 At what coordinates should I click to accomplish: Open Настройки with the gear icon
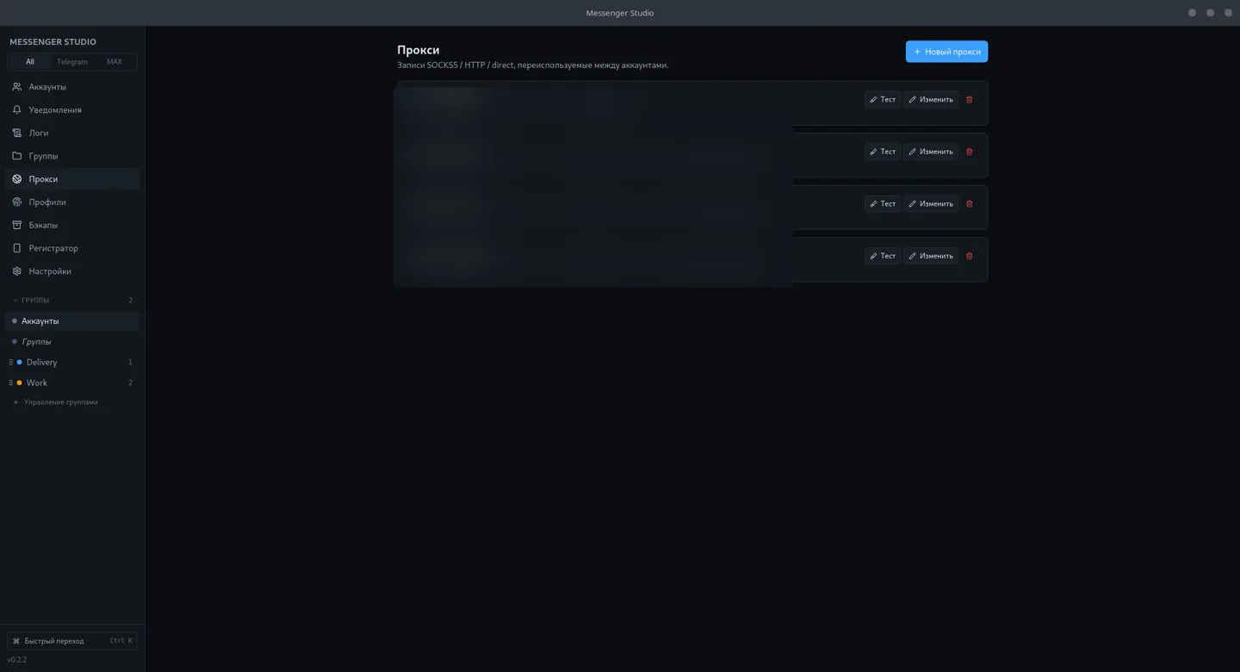pyautogui.click(x=16, y=271)
